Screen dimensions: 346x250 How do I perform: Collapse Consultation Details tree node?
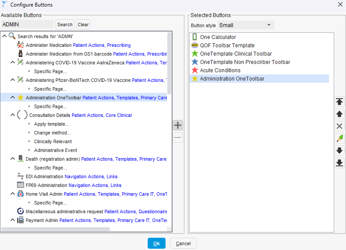click(x=13, y=115)
